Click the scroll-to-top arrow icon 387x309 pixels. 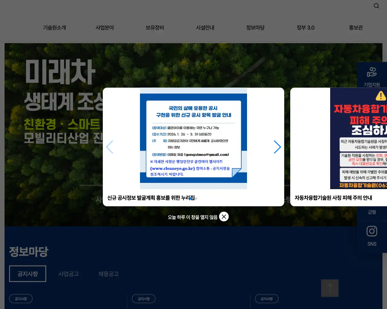click(x=330, y=288)
